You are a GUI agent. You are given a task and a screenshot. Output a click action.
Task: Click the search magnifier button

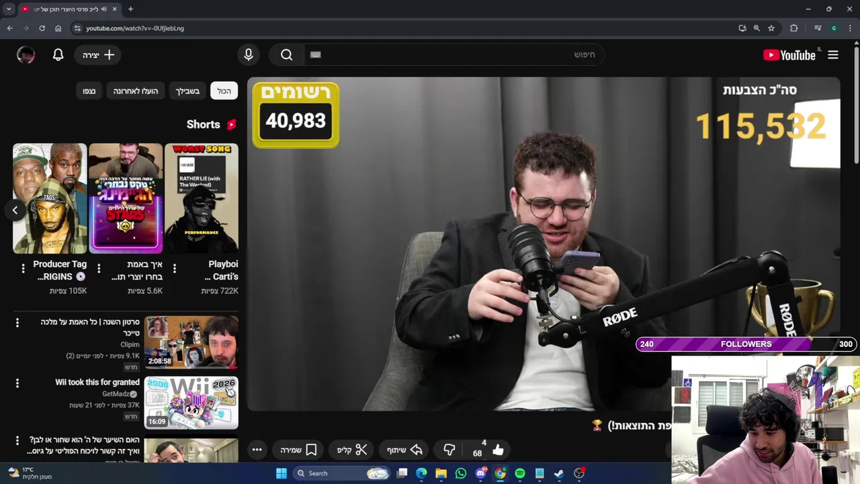click(287, 55)
